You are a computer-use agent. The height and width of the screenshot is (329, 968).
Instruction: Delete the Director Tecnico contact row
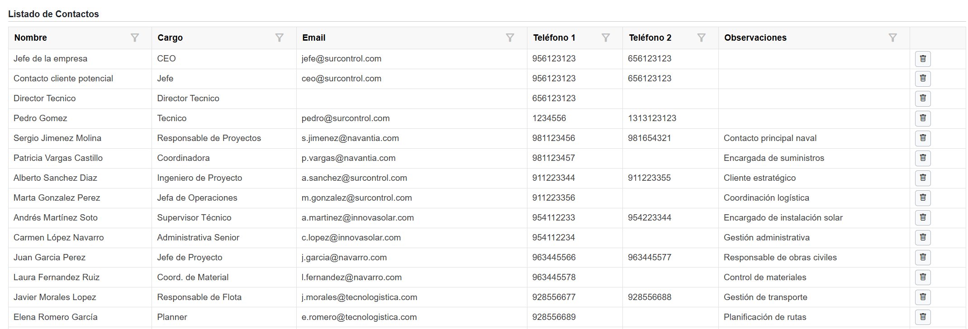(x=923, y=99)
